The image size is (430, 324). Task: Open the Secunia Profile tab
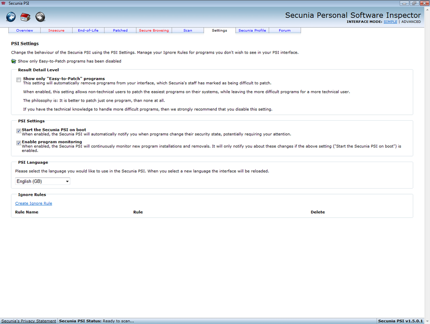coord(252,30)
